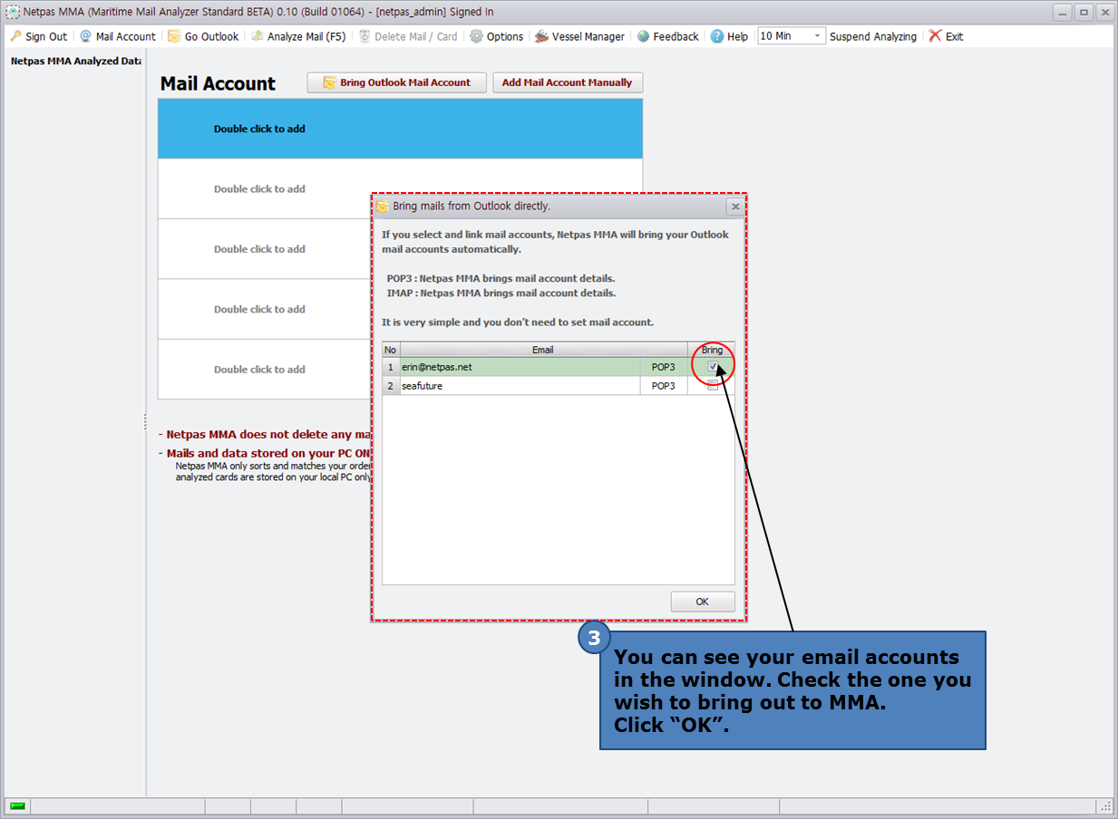
Task: Open the Feedback globe icon
Action: pos(644,36)
